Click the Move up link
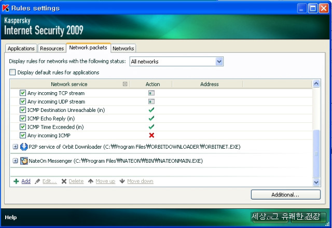Screen dimensions: 332x228 pyautogui.click(x=105, y=181)
